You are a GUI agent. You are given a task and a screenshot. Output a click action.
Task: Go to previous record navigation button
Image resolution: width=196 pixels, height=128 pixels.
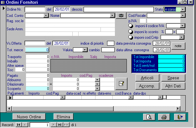click(x=25, y=125)
